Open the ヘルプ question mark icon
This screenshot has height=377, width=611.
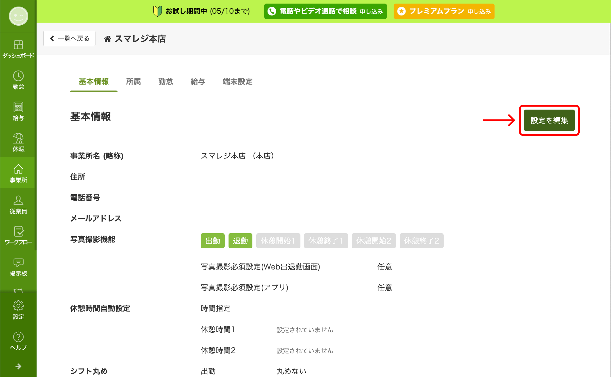(18, 337)
